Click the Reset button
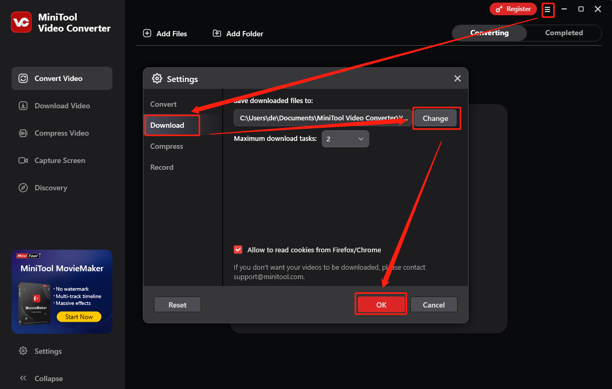The width and height of the screenshot is (612, 389). (x=178, y=305)
